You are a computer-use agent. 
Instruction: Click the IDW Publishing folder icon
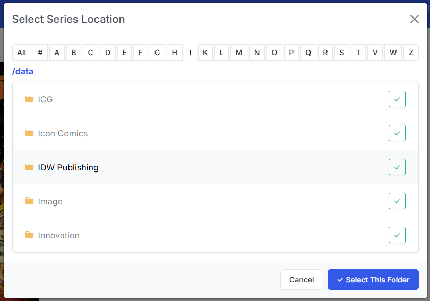click(29, 167)
